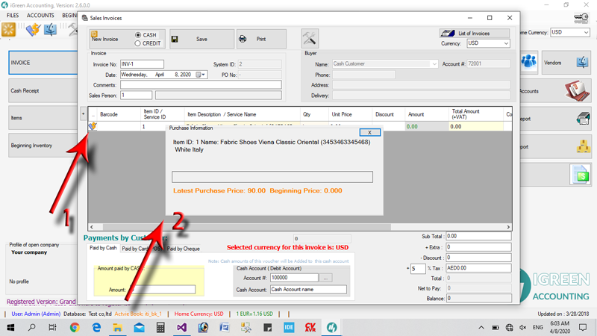Click the Items side button
597x336 pixels.
pos(43,118)
